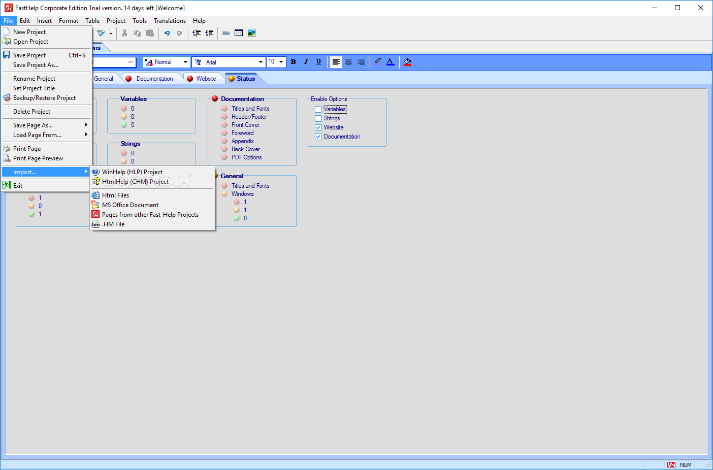
Task: Insert a table from the toolbar
Action: [x=239, y=33]
